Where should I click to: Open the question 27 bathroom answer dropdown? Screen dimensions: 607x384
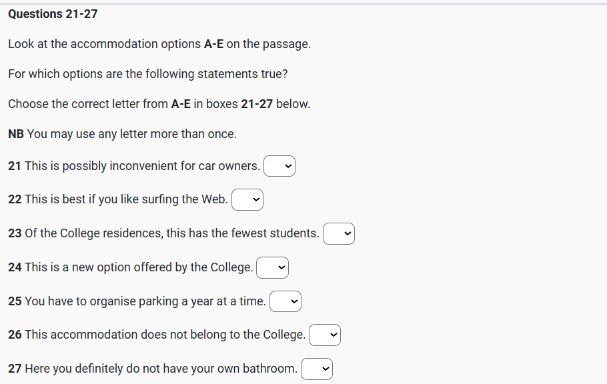coord(317,369)
